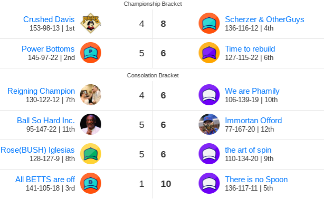Image resolution: width=324 pixels, height=199 pixels.
Task: Click All BETTS are off D cap avatar
Action: (91, 183)
